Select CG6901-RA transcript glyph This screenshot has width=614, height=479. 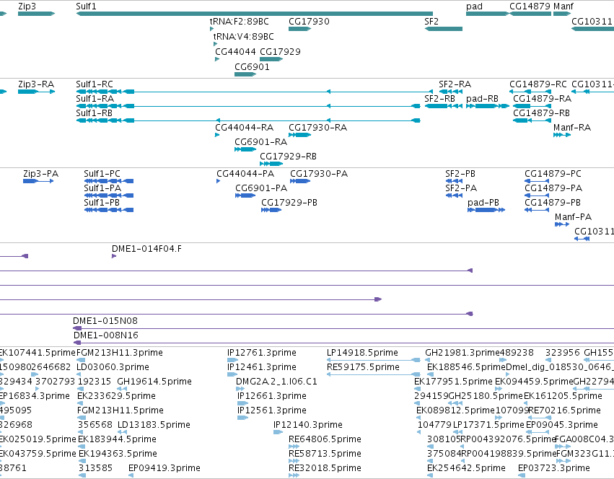pyautogui.click(x=245, y=149)
